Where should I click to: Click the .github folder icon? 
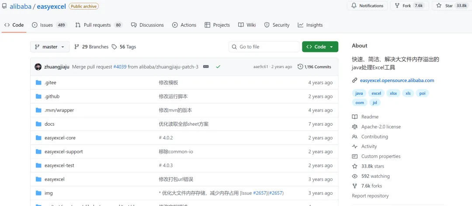tap(38, 96)
